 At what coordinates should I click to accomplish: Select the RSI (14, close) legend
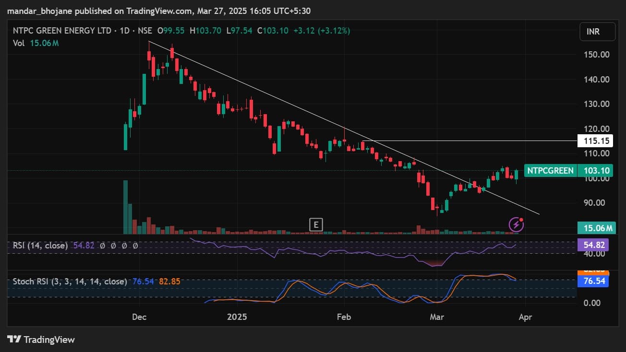[x=41, y=246]
